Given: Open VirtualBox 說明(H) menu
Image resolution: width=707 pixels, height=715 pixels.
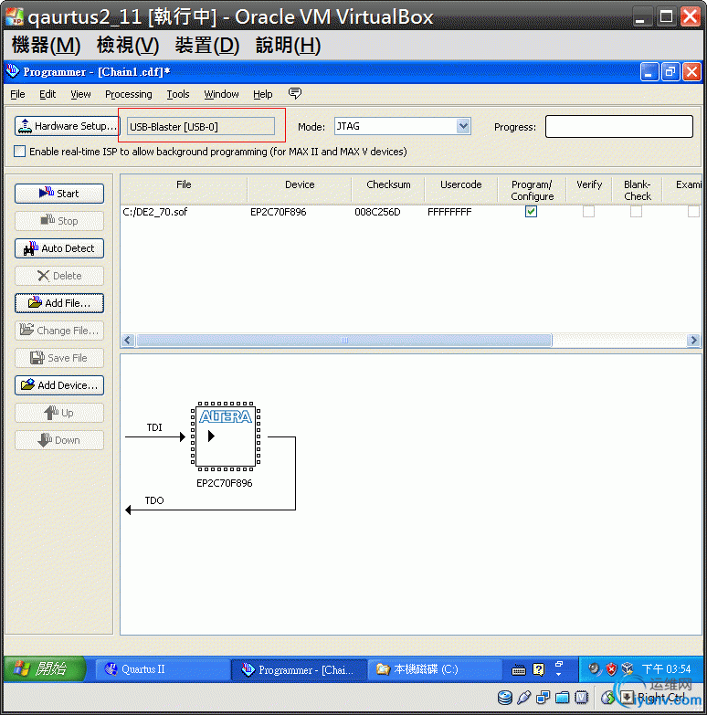Looking at the screenshot, I should click(x=289, y=45).
